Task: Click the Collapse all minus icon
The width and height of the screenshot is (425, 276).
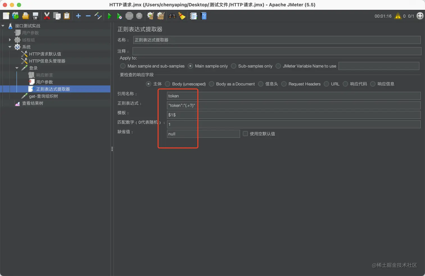Action: coord(88,16)
